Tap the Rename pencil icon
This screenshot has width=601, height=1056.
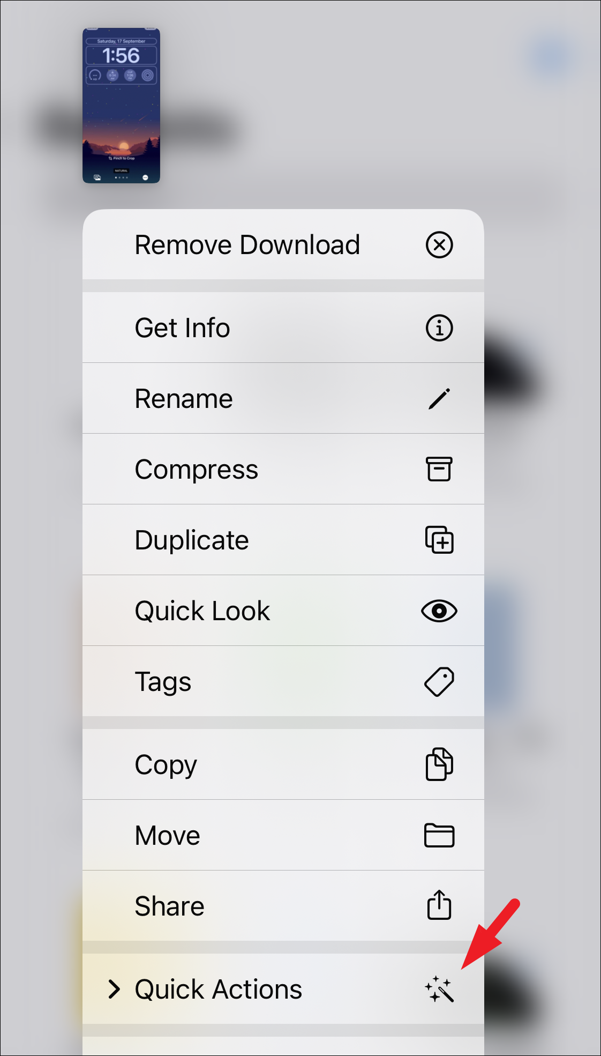point(439,399)
